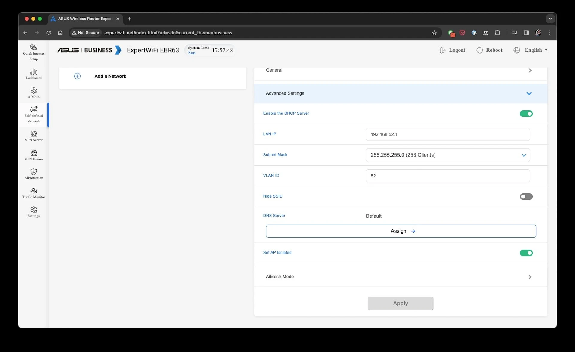The image size is (575, 352).
Task: Open a new browser tab
Action: point(129,19)
